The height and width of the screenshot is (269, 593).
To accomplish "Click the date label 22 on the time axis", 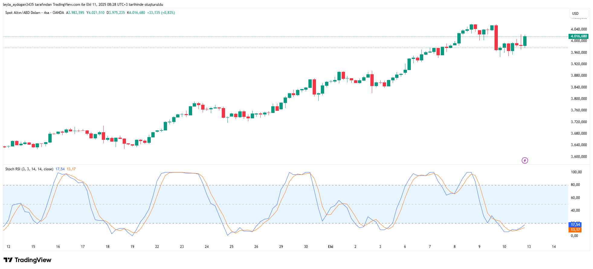I will (157, 247).
